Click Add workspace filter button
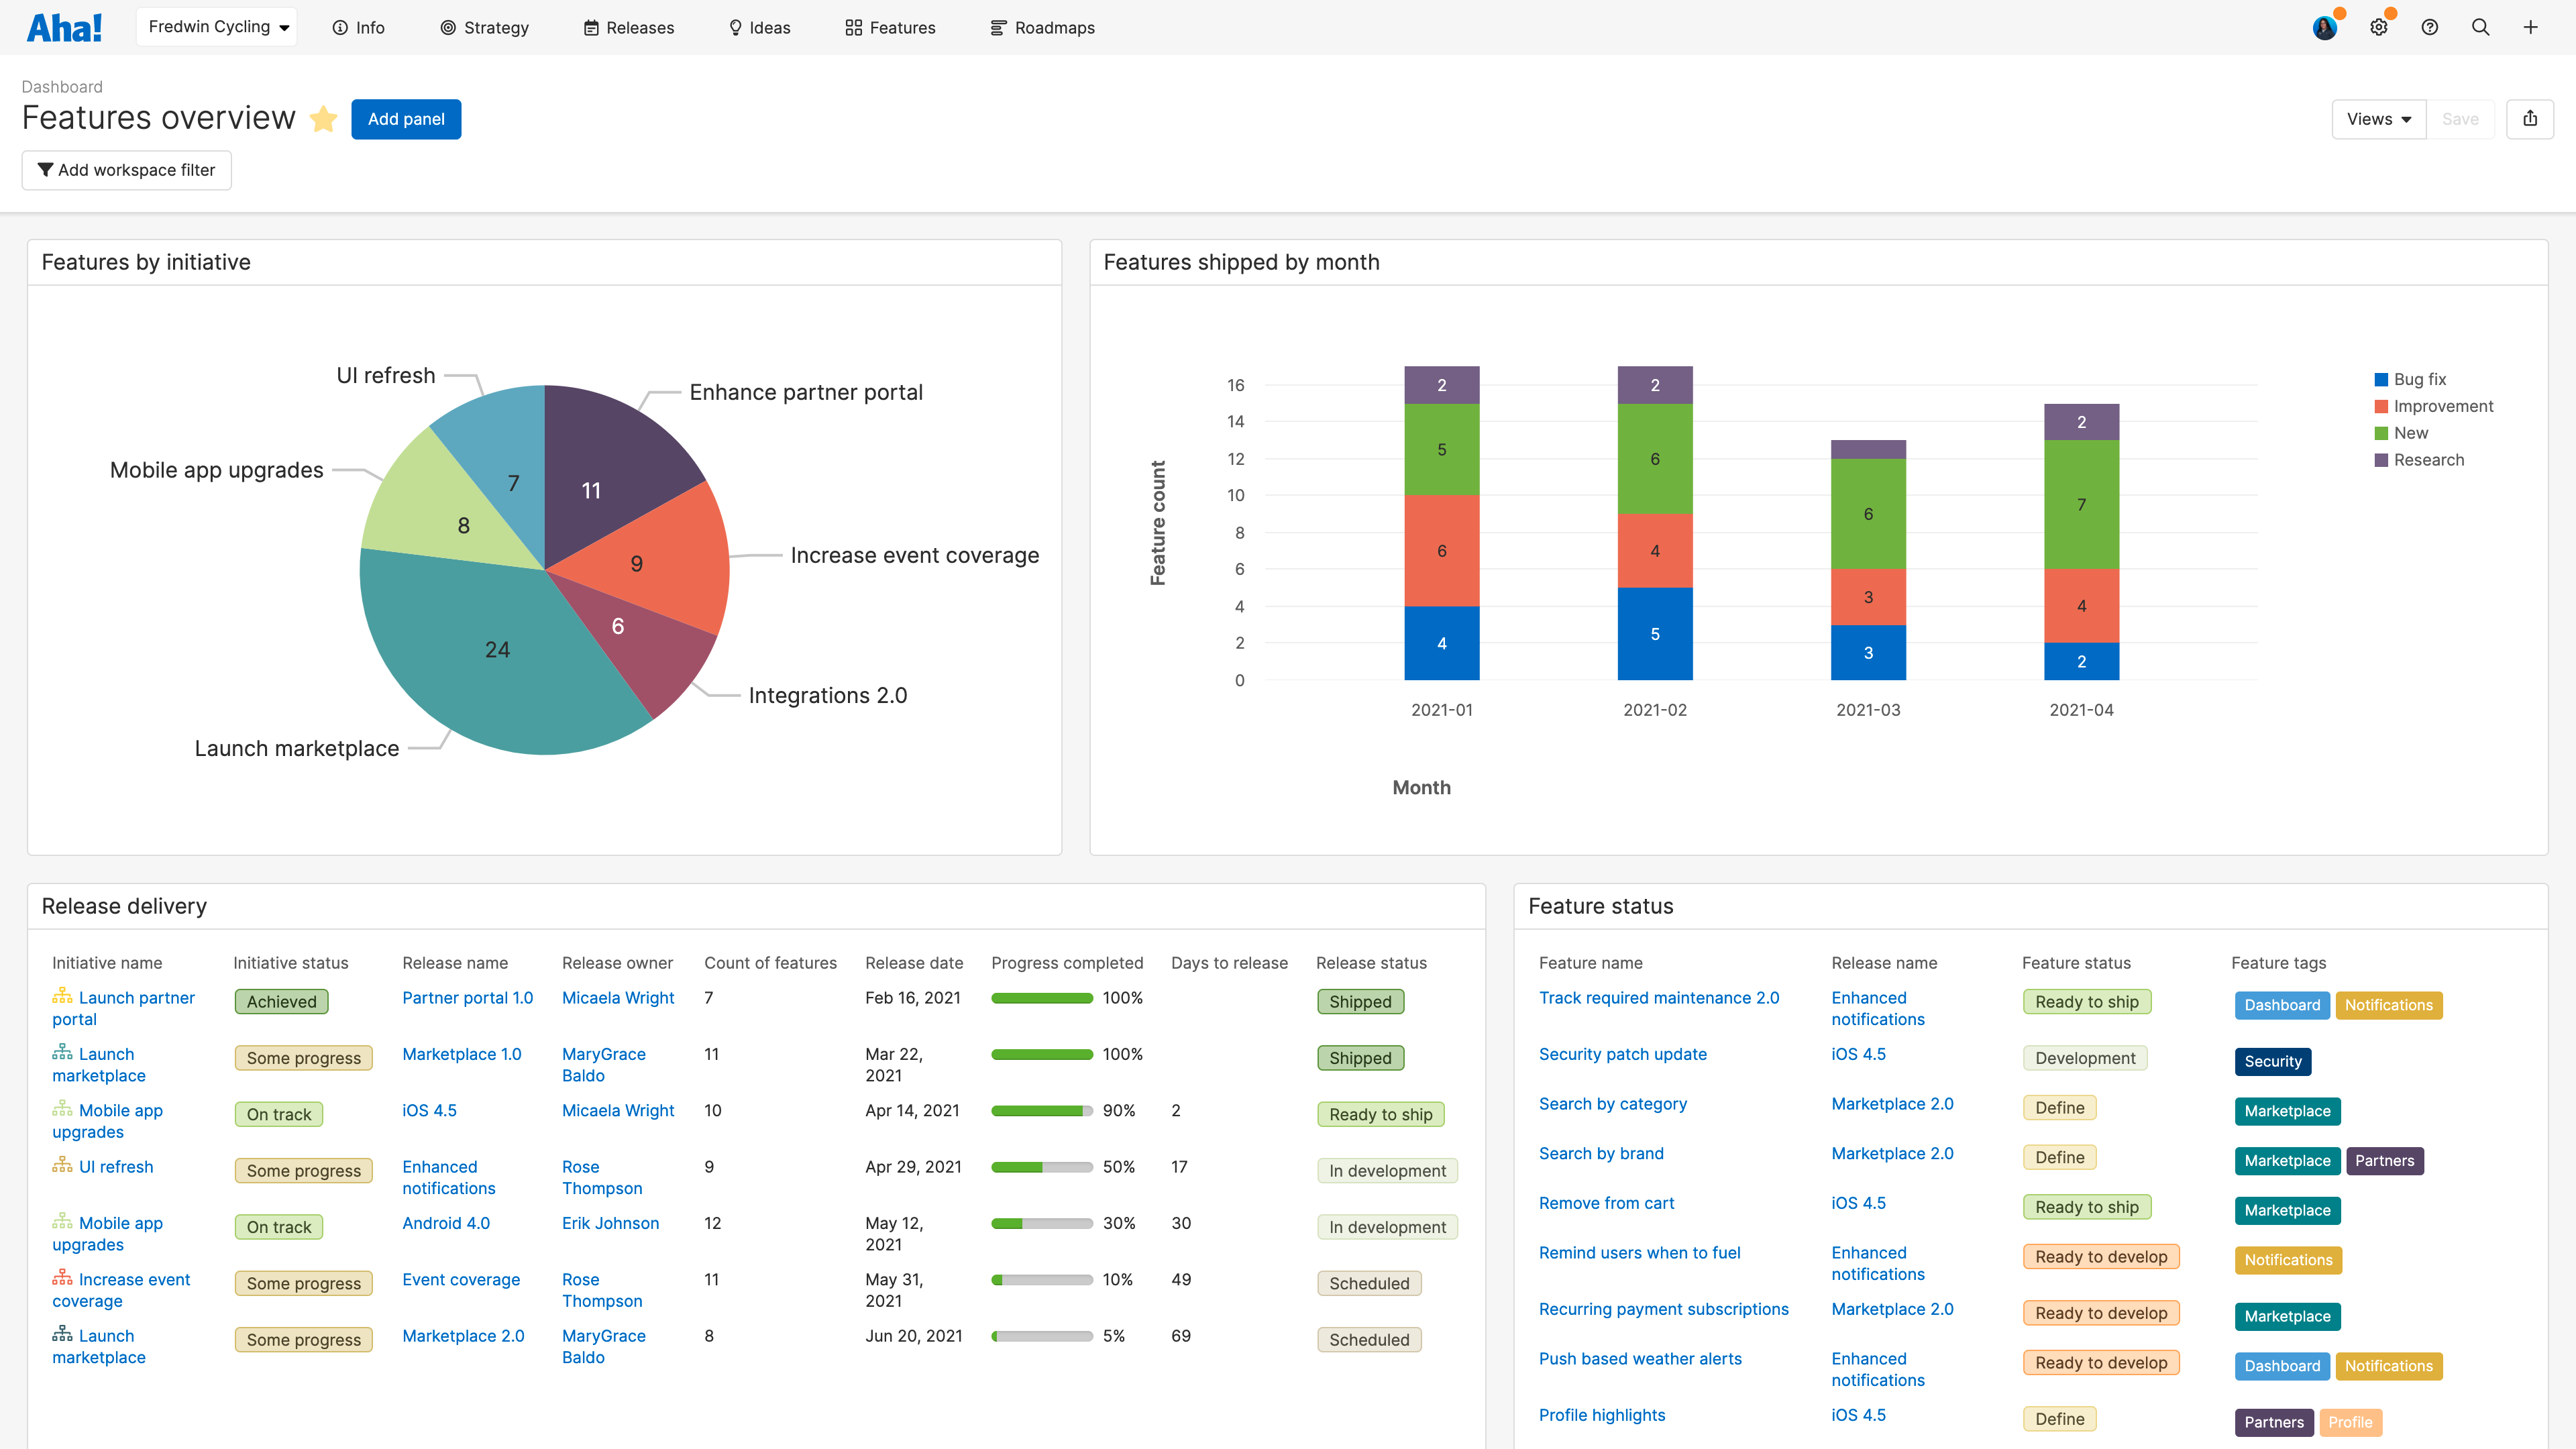This screenshot has height=1449, width=2576. [x=127, y=170]
